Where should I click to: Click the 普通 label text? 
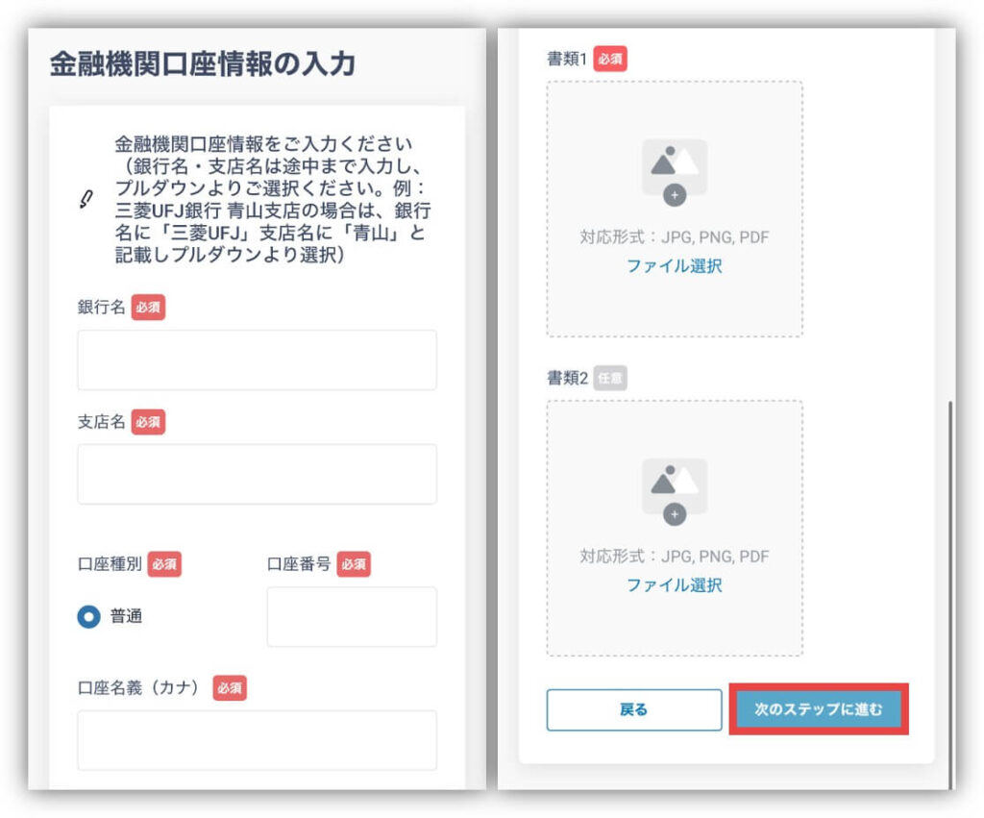tap(126, 617)
